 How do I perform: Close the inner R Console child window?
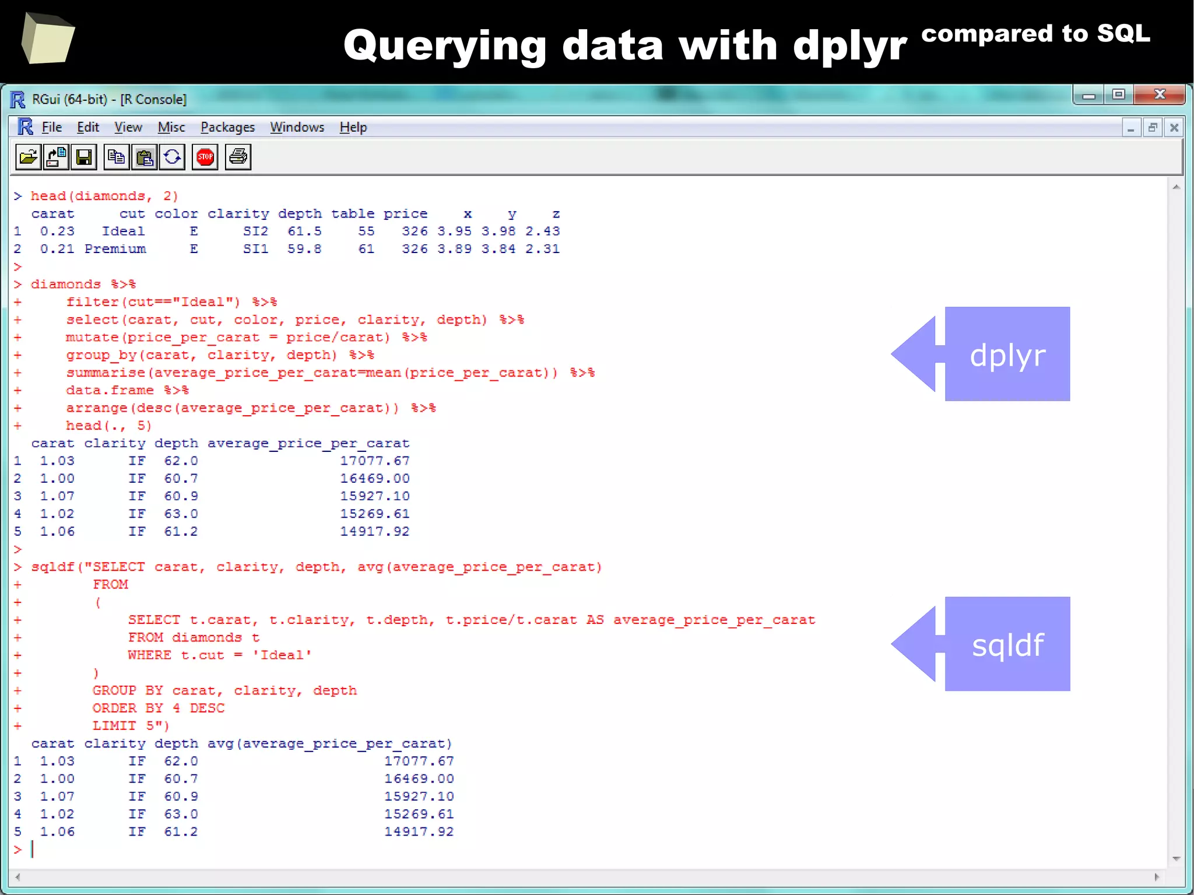[x=1174, y=127]
